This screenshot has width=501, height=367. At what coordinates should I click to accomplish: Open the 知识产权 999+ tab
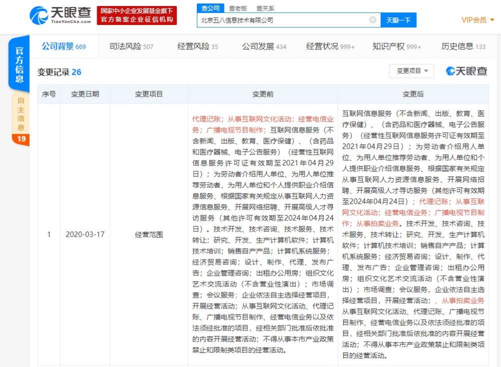(396, 46)
